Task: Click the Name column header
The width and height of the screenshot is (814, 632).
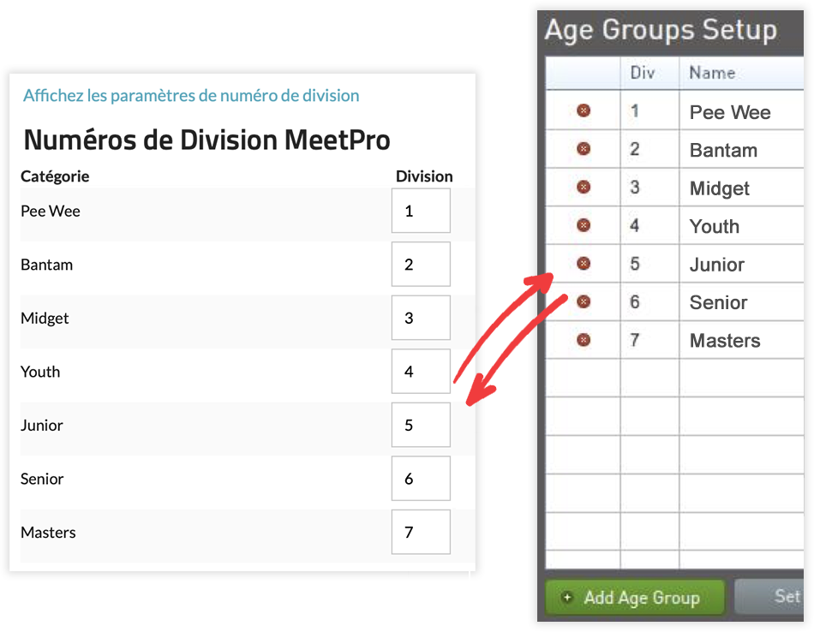Action: pos(713,73)
